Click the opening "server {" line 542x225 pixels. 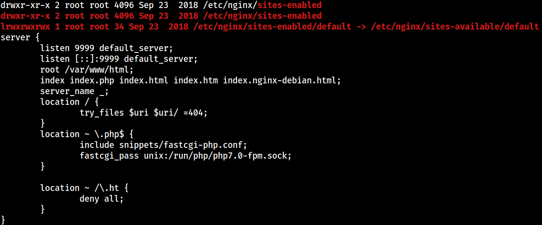pyautogui.click(x=20, y=37)
